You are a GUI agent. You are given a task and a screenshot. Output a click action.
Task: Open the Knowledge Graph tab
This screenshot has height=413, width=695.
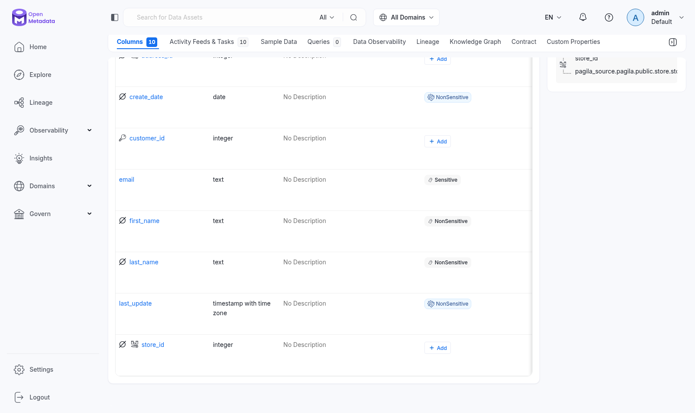tap(475, 42)
